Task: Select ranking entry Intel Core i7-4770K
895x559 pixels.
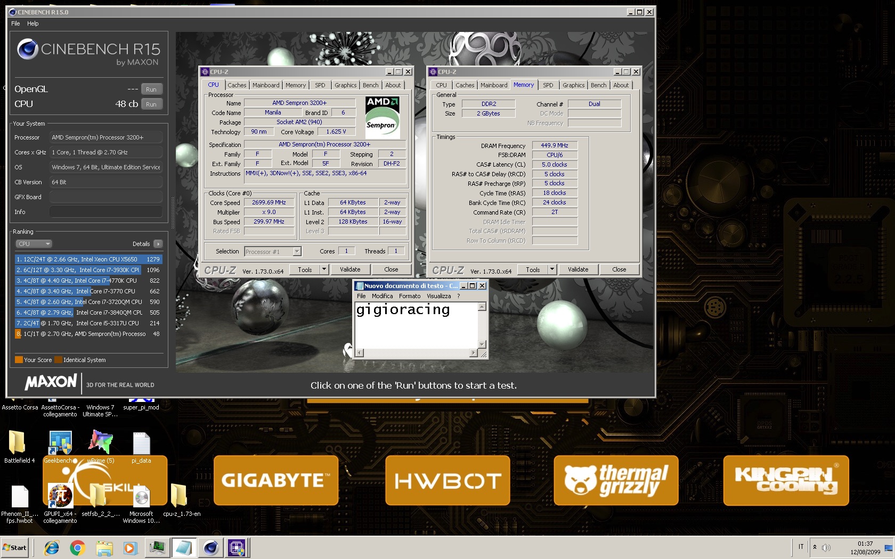Action: point(88,281)
